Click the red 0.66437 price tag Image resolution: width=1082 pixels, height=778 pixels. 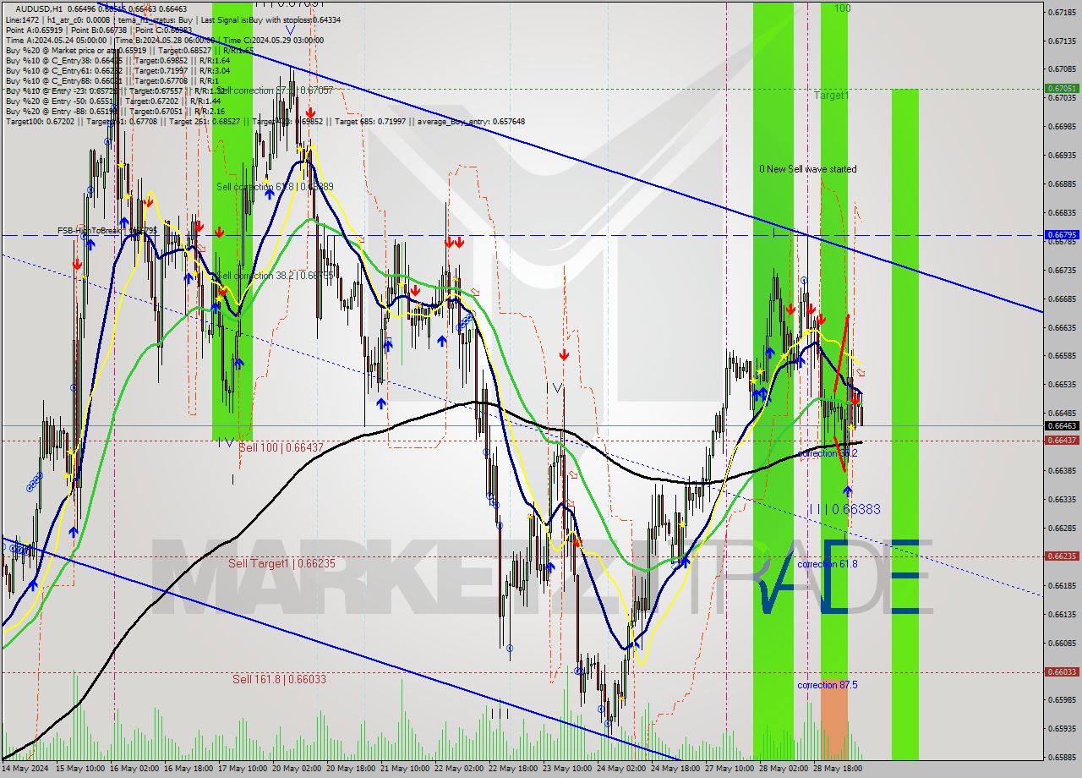[1062, 440]
